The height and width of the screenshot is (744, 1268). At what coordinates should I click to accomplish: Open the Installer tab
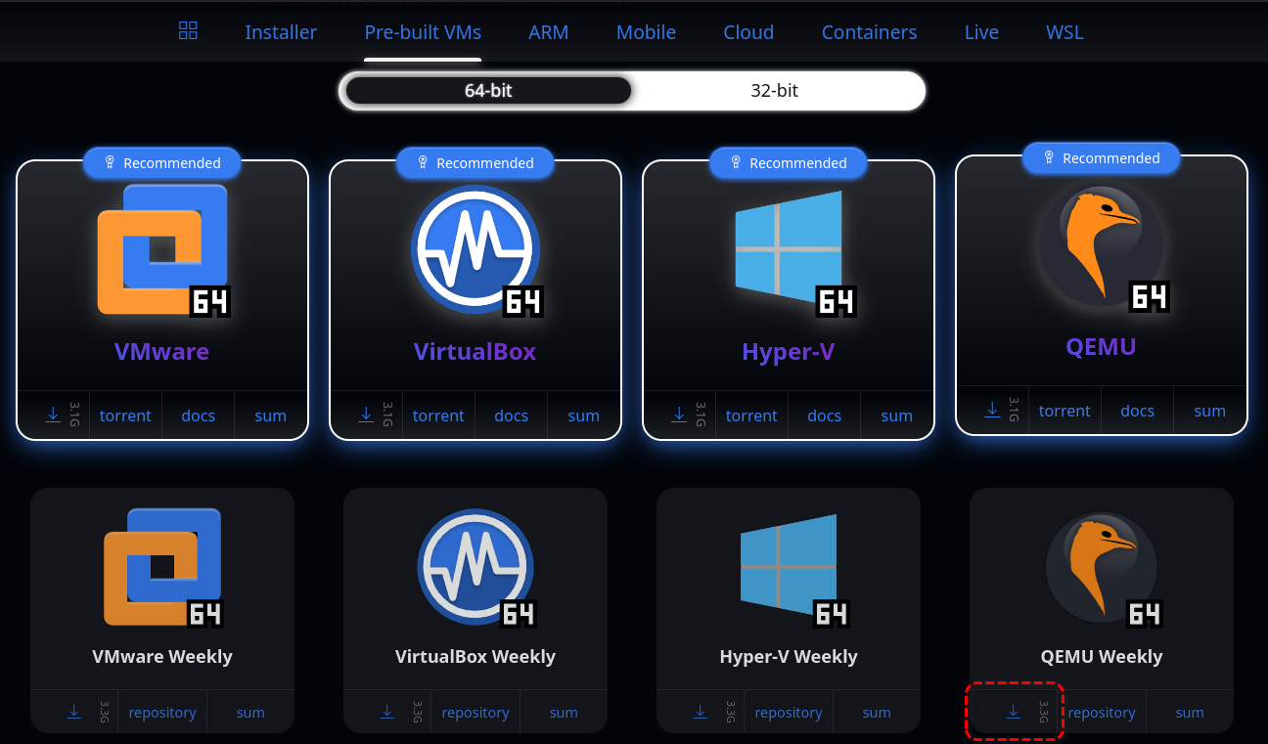(x=281, y=32)
